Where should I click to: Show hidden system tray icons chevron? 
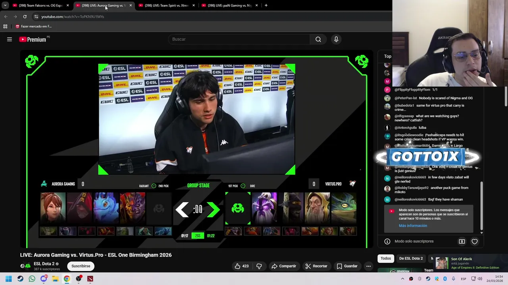(x=402, y=279)
